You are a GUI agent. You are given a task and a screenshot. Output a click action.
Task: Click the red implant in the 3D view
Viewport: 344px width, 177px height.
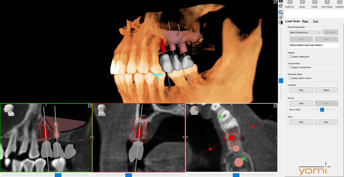coord(163,45)
